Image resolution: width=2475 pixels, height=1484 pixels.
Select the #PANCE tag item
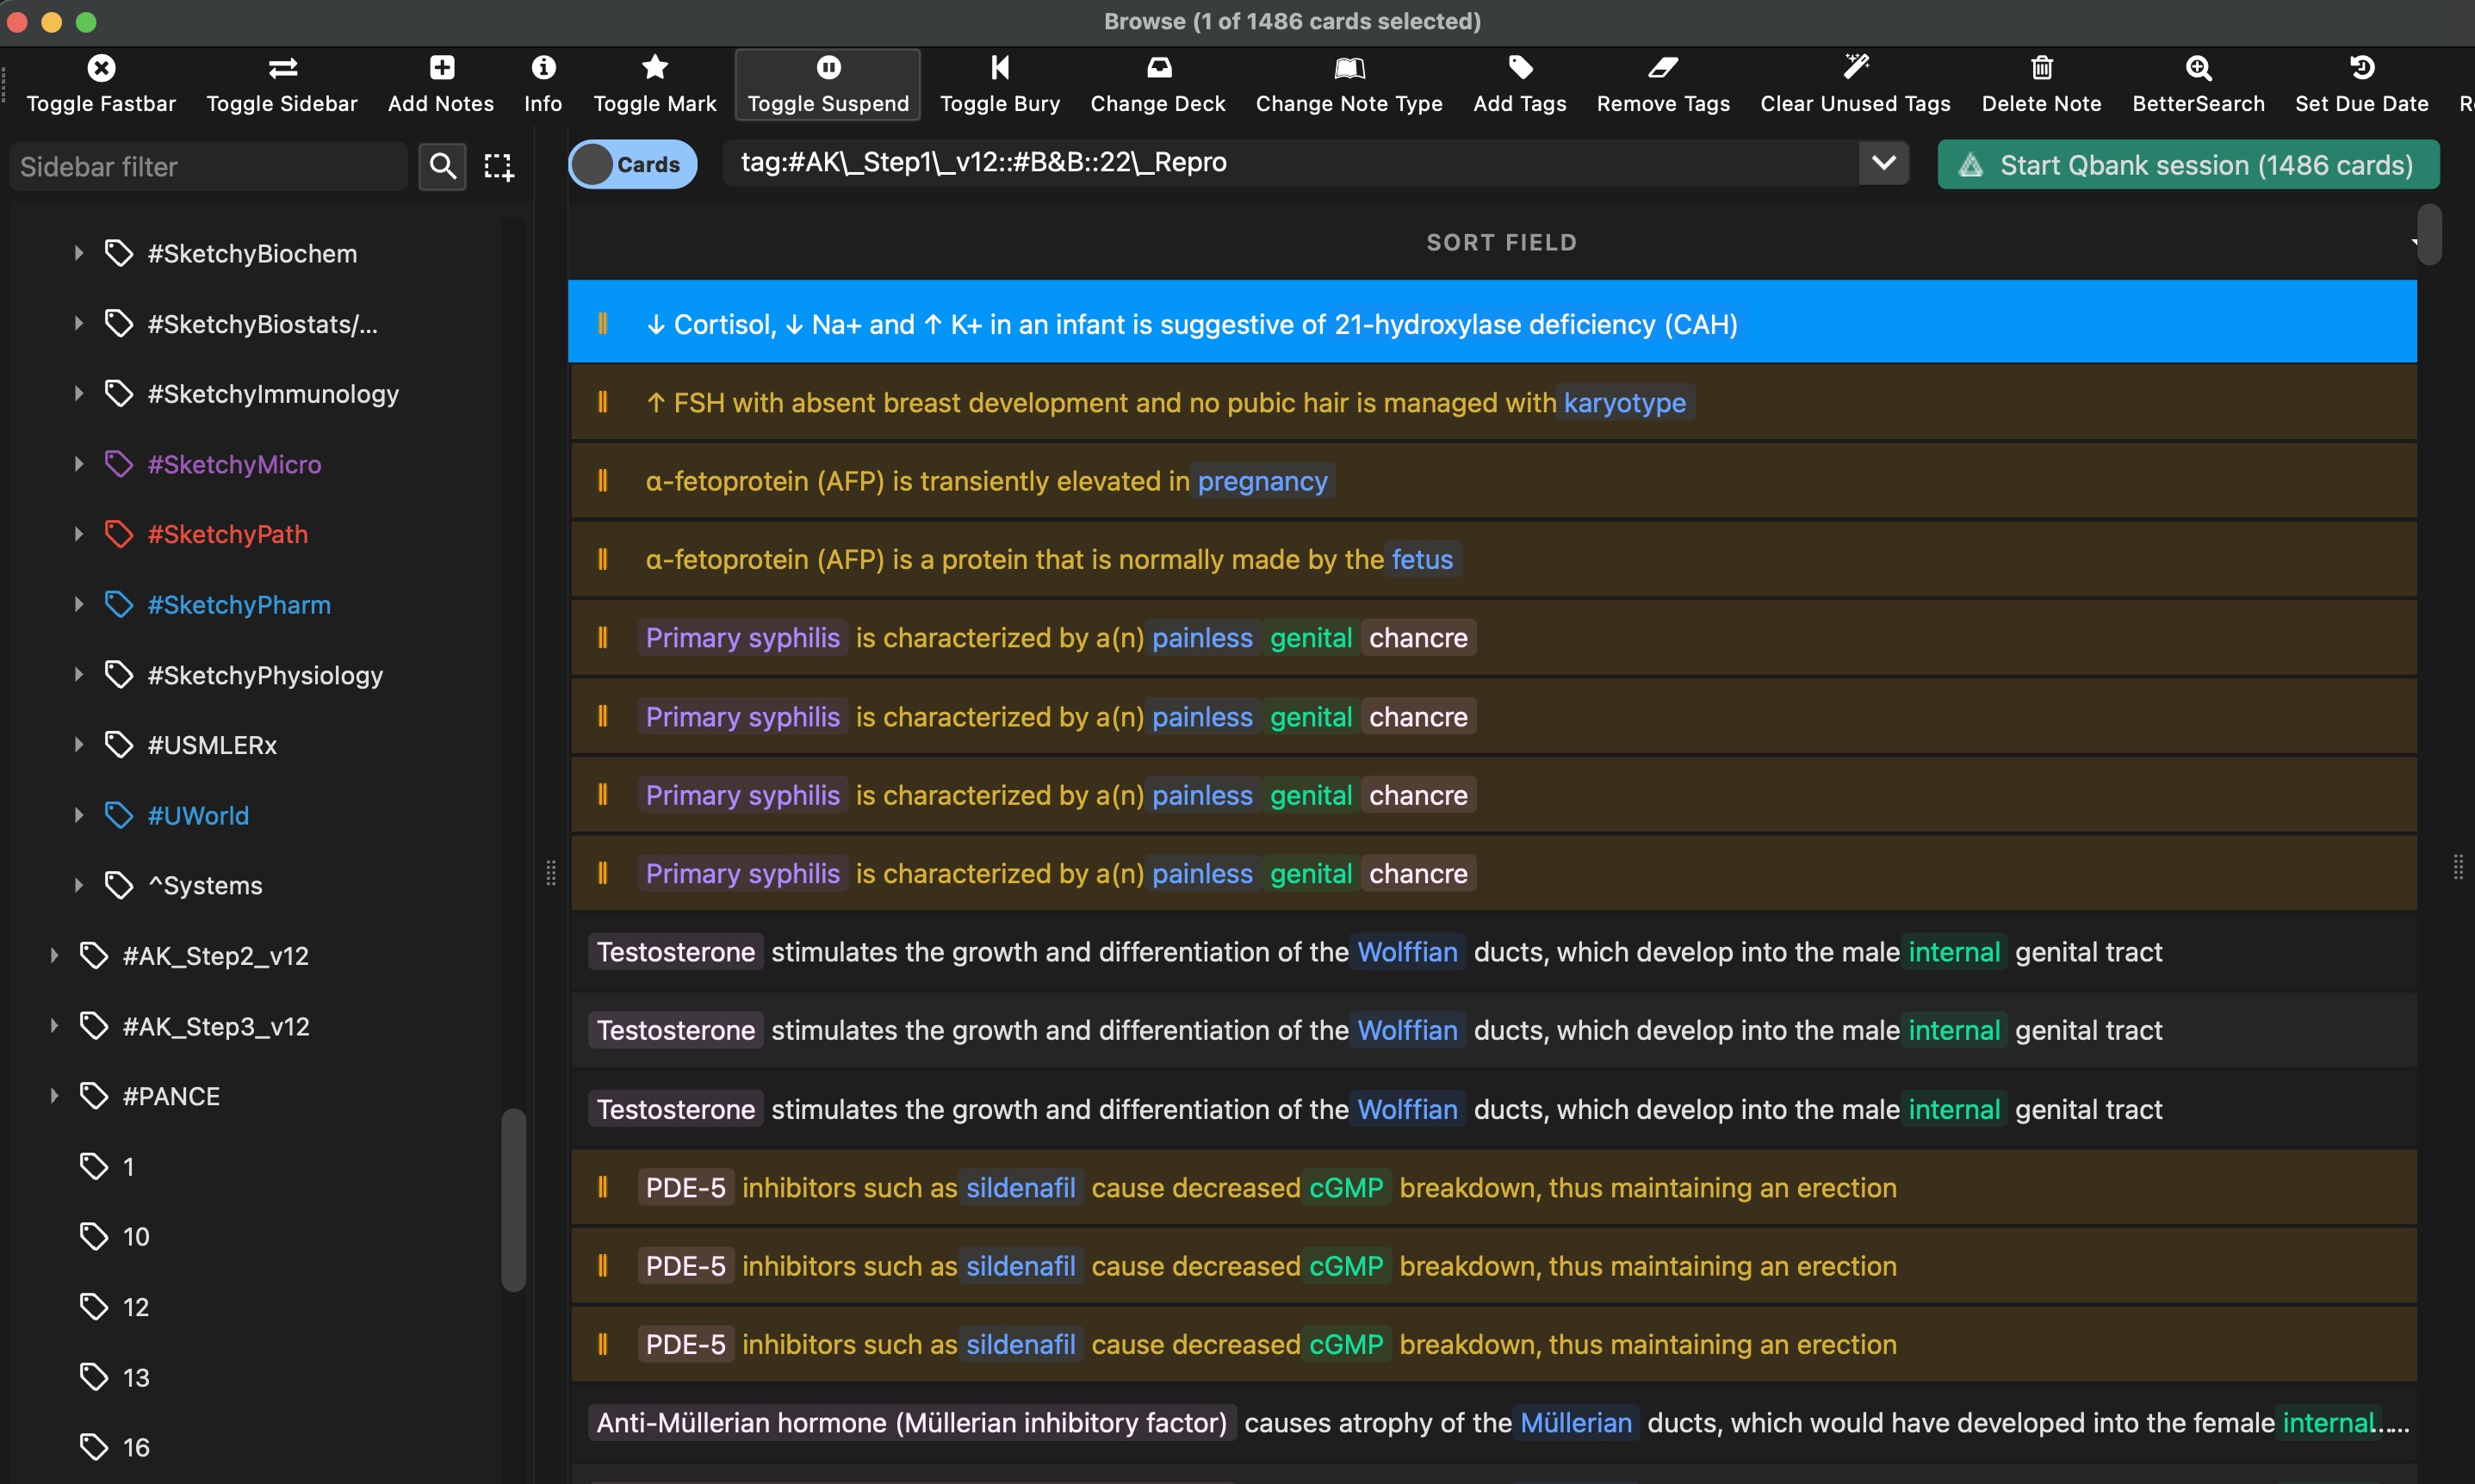[x=171, y=1096]
